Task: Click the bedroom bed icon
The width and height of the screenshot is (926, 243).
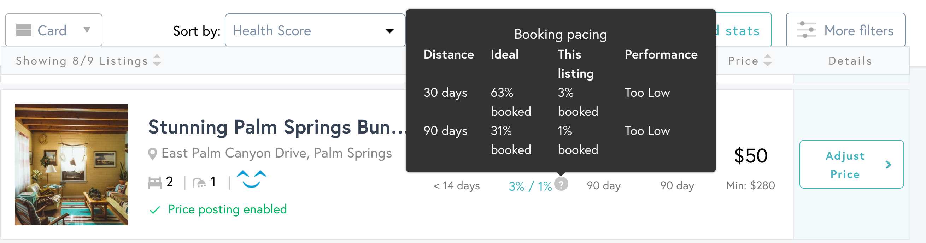Action: [x=154, y=183]
